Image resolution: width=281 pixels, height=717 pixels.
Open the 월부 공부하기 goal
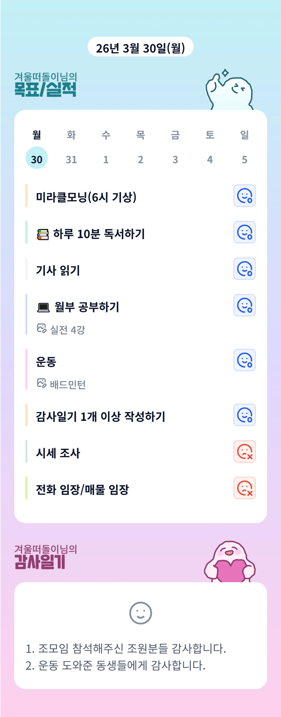click(87, 307)
